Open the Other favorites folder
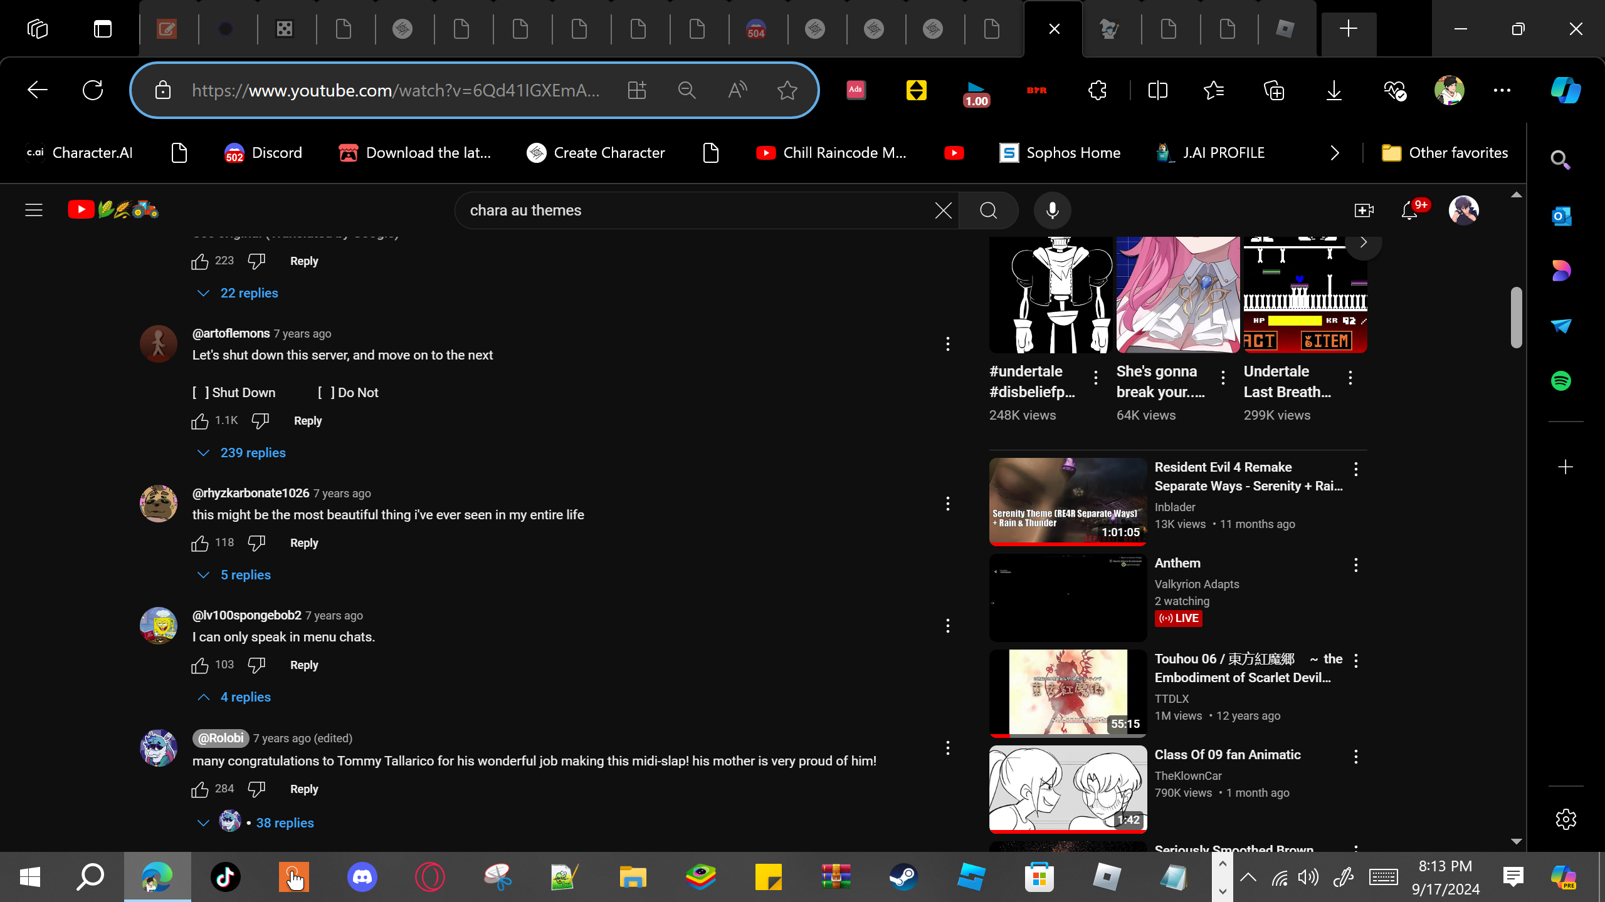The image size is (1605, 902). pyautogui.click(x=1444, y=153)
